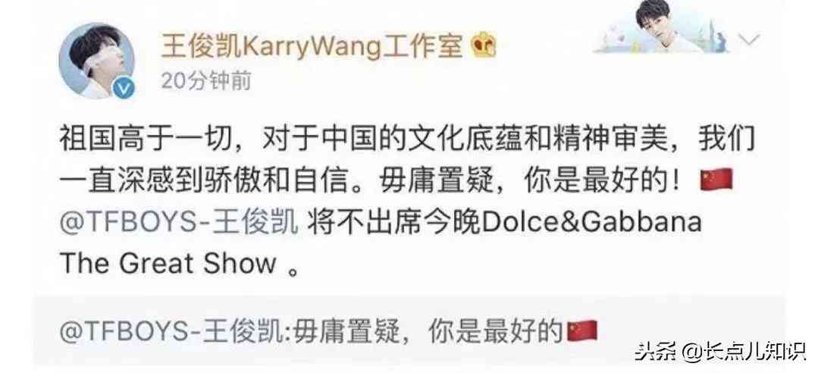Open the 王俊凯KarryWang工作室 profile avatar
The height and width of the screenshot is (373, 818).
pos(96,61)
